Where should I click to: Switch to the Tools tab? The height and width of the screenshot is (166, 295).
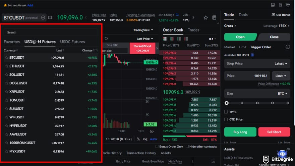pos(243,15)
